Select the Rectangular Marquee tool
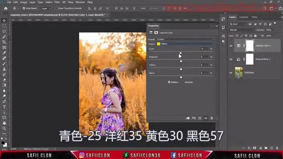283x159 pixels. (4, 26)
